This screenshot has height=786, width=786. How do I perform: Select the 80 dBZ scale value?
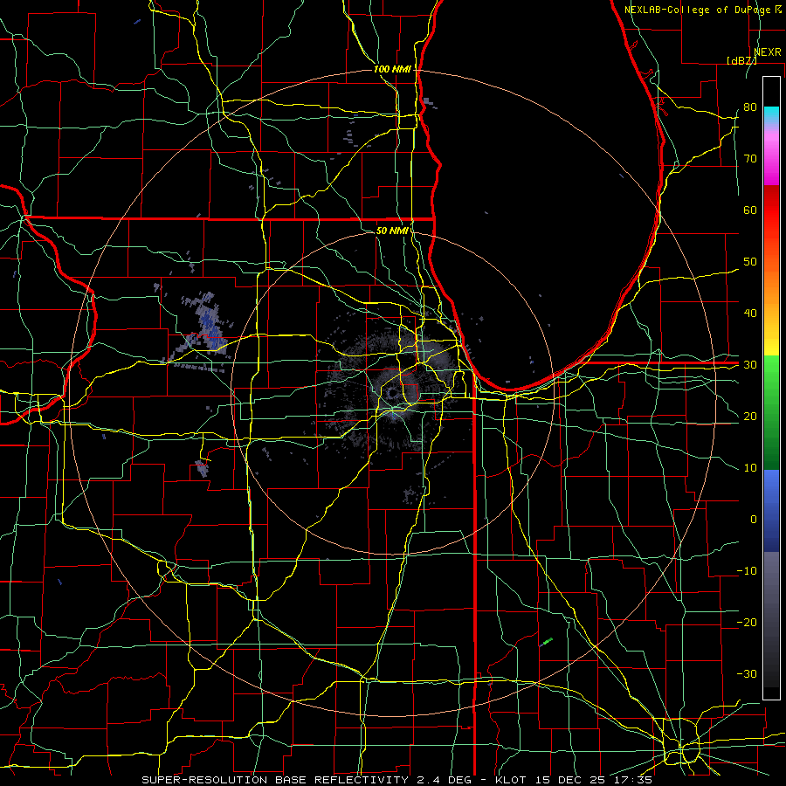[750, 107]
